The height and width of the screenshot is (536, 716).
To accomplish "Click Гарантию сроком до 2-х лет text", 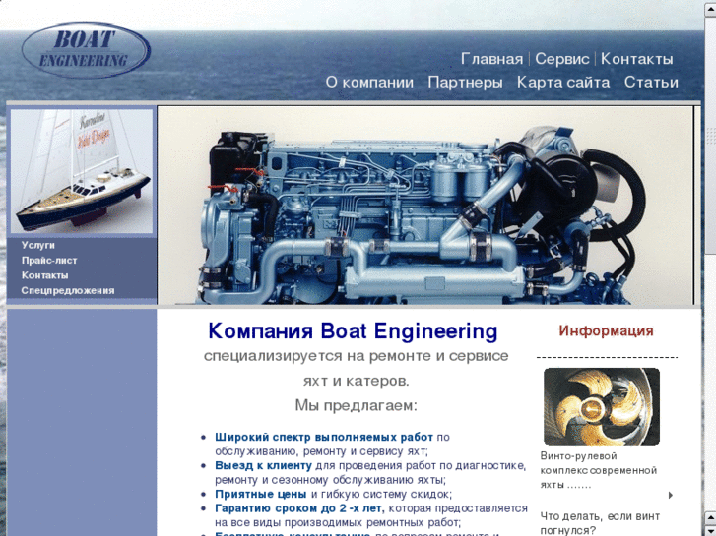I will click(x=299, y=508).
